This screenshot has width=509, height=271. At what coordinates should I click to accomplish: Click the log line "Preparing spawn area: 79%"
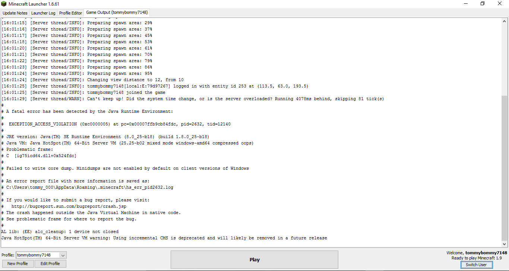click(x=77, y=61)
